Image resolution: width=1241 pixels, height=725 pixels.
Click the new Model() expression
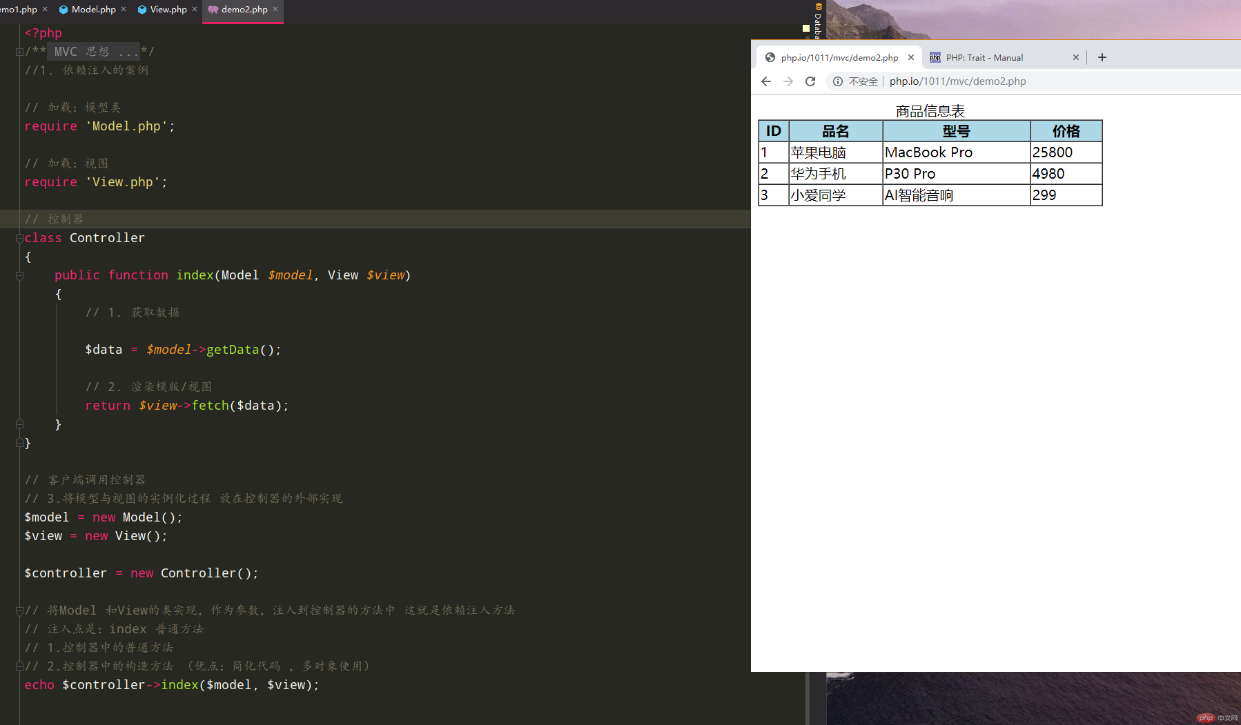coord(134,517)
